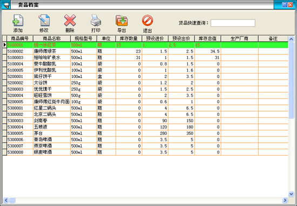Click the 修改 (Edit) toolbar icon
The image size is (297, 206).
click(x=44, y=21)
